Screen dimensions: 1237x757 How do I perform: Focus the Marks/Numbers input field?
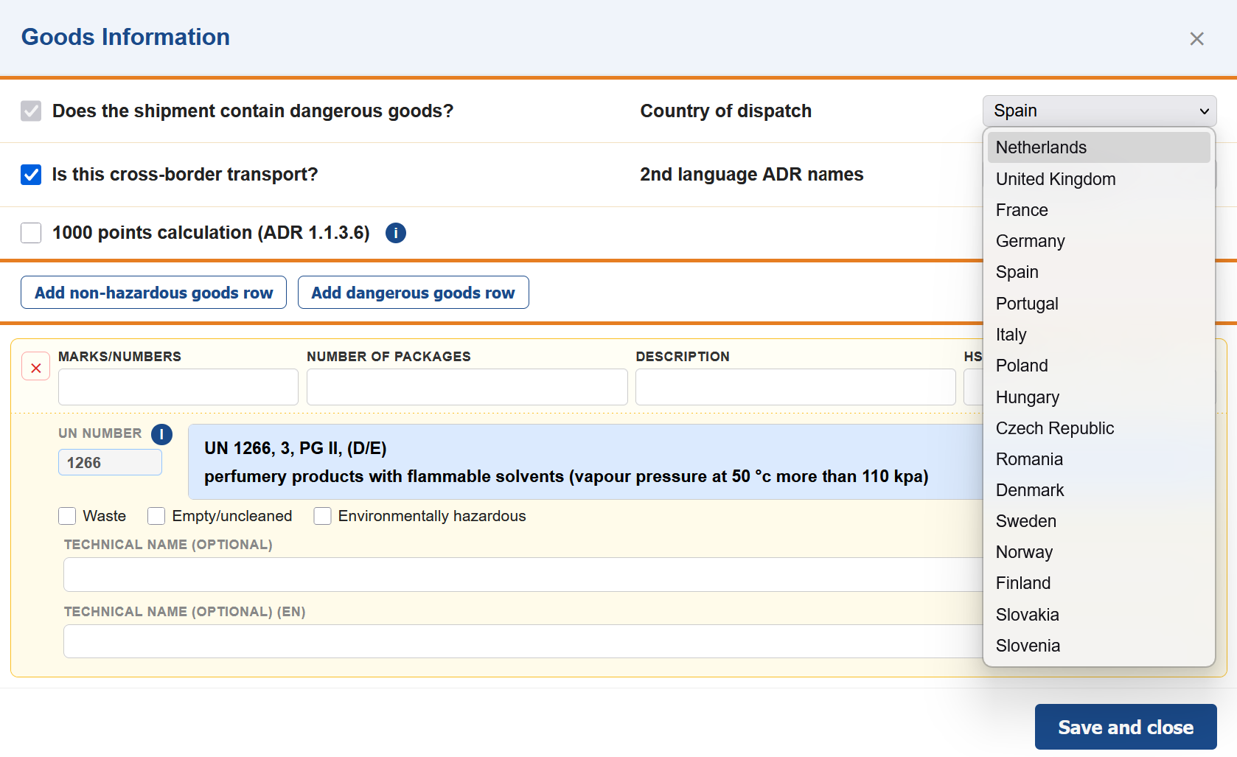coord(178,387)
